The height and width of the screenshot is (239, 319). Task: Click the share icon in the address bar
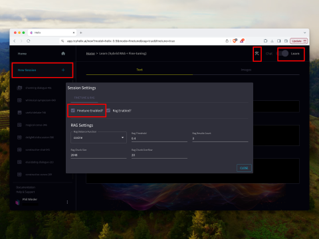(227, 40)
